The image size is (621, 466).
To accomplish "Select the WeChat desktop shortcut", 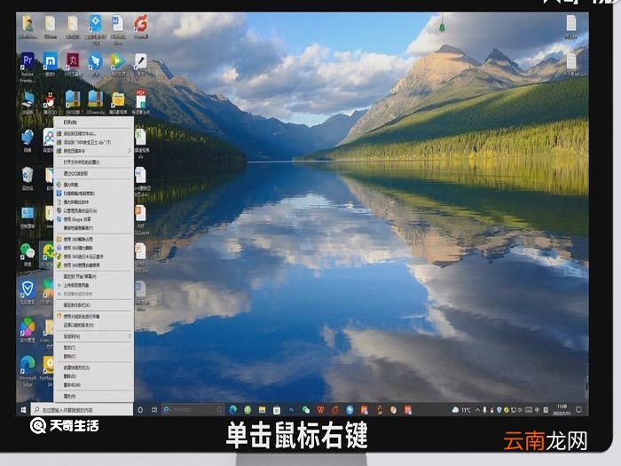I will click(28, 254).
